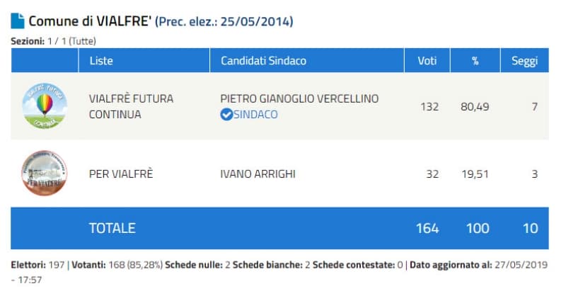Click the blue document icon beside Comune di VIALFRE'
Image resolution: width=566 pixels, height=291 pixels.
pyautogui.click(x=18, y=21)
